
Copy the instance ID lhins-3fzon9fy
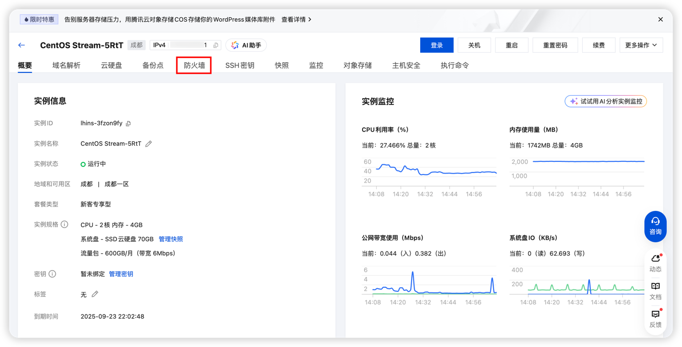129,122
